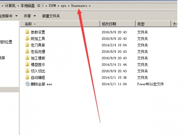Click date 2014/2/4 21:44 of 模型显示
The image size is (185, 135).
[114, 65]
